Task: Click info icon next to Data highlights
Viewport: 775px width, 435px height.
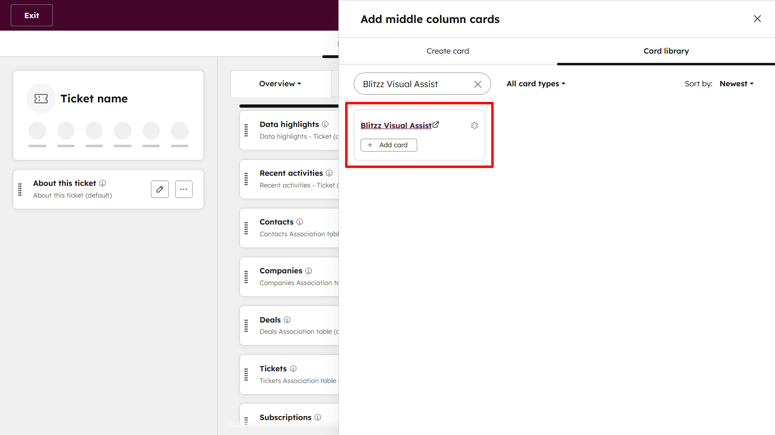Action: point(325,124)
